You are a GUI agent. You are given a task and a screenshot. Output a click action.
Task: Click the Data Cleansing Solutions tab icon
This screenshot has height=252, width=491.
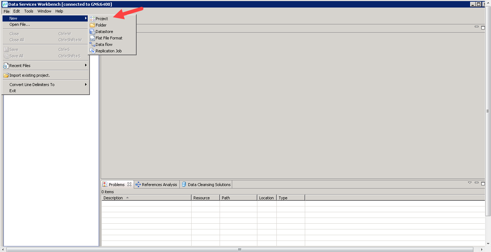pyautogui.click(x=184, y=184)
